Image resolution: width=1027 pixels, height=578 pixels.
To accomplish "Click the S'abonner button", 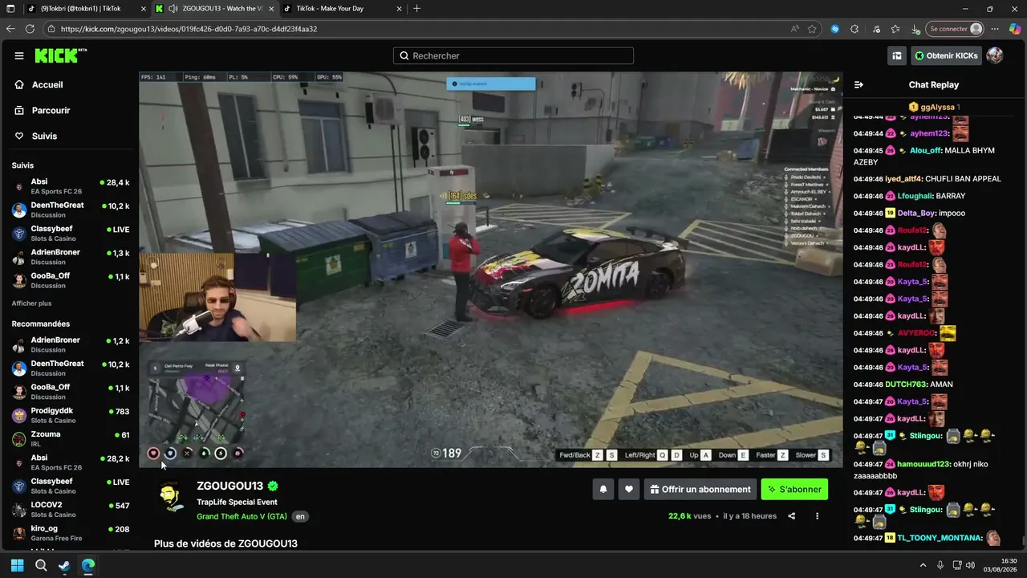I will pyautogui.click(x=794, y=489).
